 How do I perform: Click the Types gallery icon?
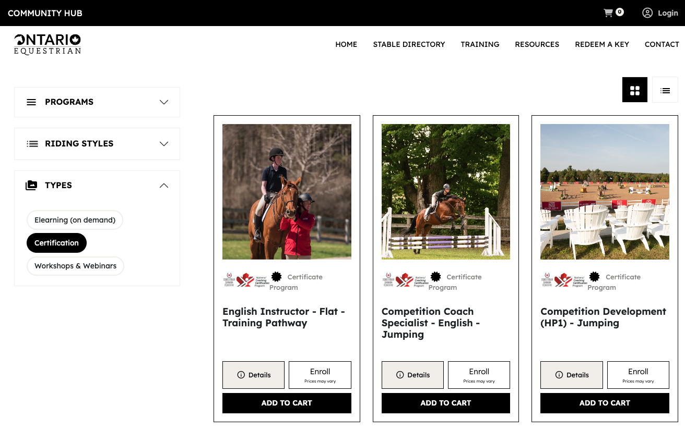pos(31,185)
